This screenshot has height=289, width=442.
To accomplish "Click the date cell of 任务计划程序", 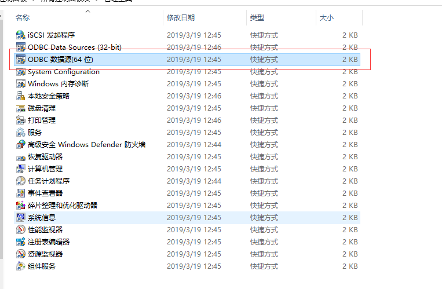I will point(194,181).
